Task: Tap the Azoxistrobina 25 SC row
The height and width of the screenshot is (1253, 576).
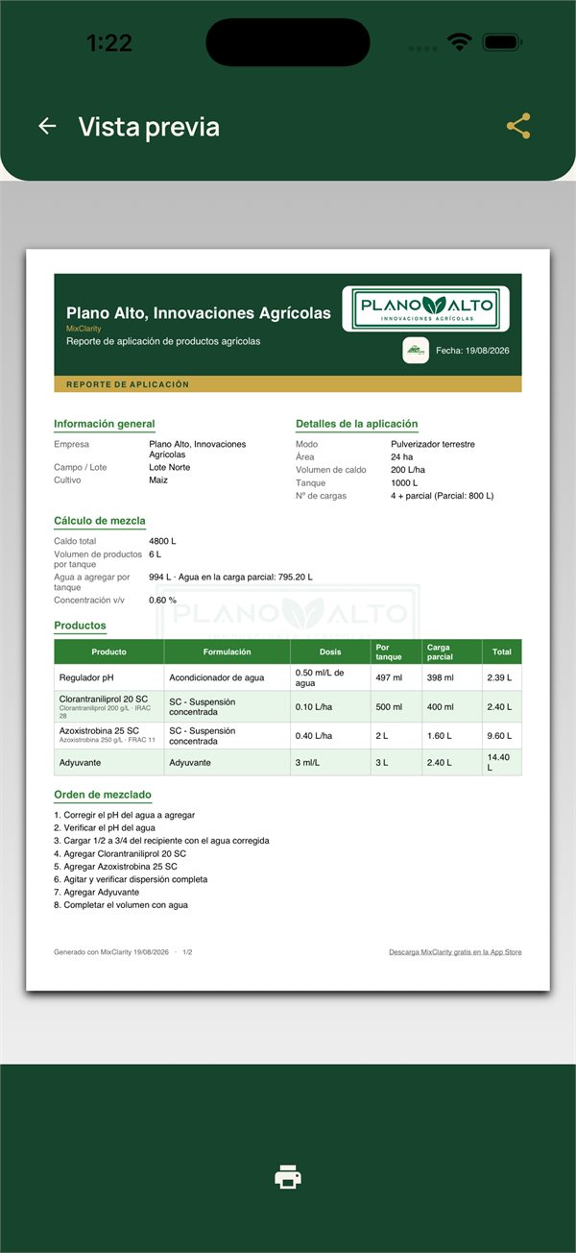Action: coord(288,736)
